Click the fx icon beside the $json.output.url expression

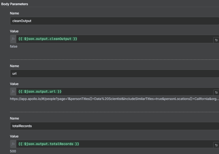(x=13, y=92)
